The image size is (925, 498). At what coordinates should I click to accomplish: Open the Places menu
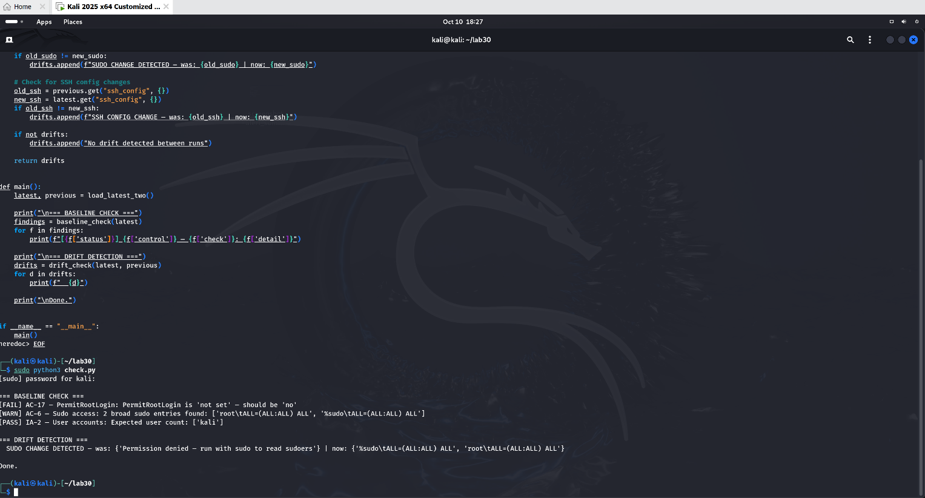[73, 22]
